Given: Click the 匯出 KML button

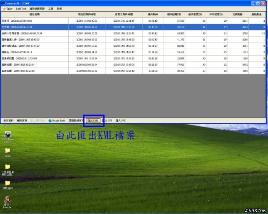Looking at the screenshot, I should pos(93,120).
